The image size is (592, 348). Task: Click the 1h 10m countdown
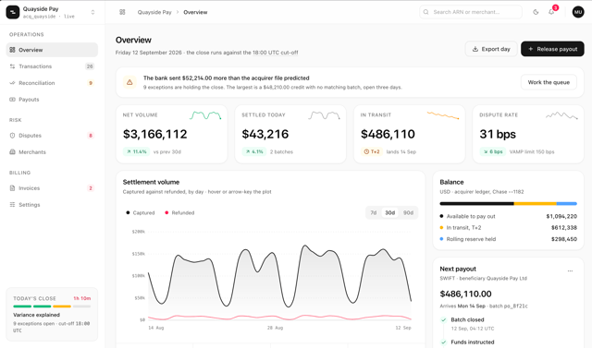pyautogui.click(x=82, y=298)
